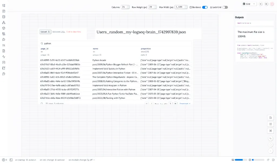Viewport: 277px width, 163px height.
Task: Click the Columns stepper arrows
Action: click(128, 7)
